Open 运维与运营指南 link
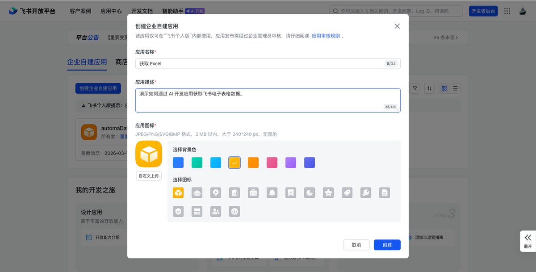This screenshot has width=536, height=272. click(429, 237)
